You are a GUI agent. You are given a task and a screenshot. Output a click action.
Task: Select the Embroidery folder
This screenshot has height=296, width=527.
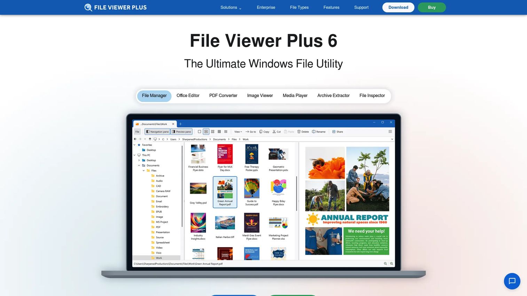pos(160,207)
